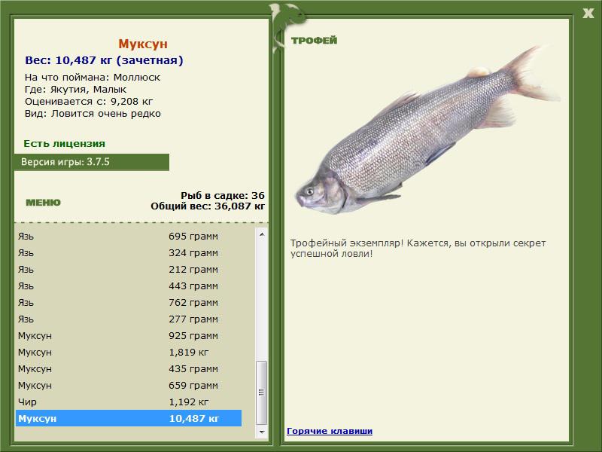Click the Вид: Ловится очень редко line
The height and width of the screenshot is (452, 602).
(x=93, y=114)
